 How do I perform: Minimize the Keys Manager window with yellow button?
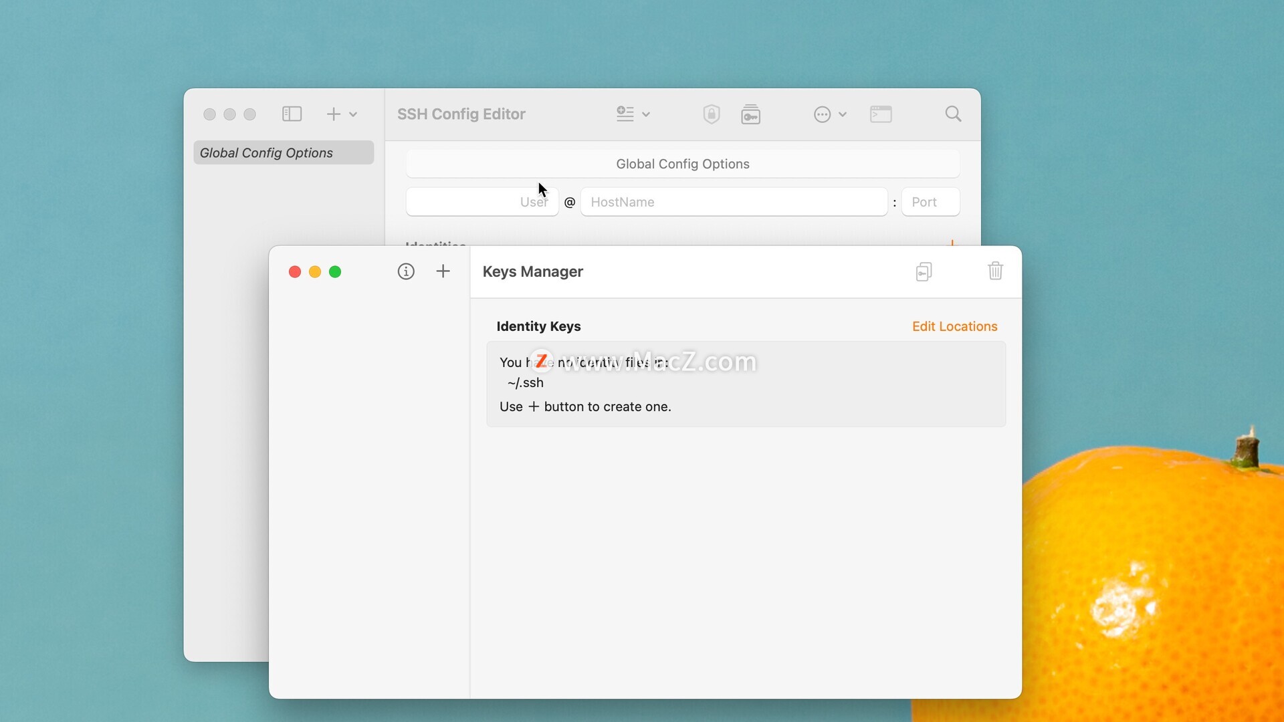coord(315,271)
